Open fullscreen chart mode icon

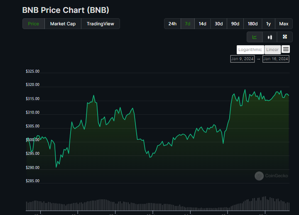285,37
